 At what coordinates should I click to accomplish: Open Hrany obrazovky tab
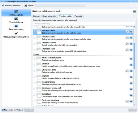click(50, 16)
